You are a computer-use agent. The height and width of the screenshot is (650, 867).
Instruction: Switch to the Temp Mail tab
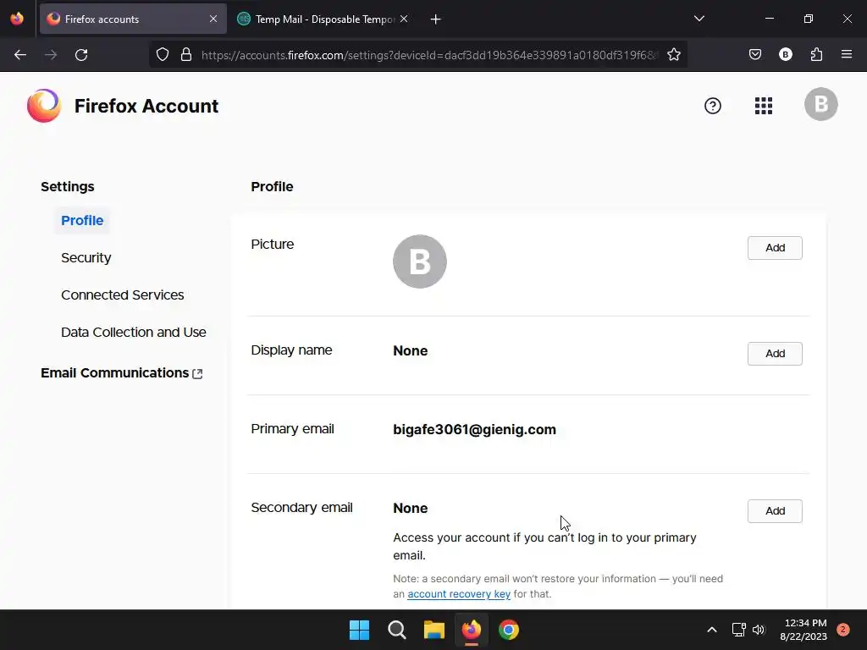(324, 19)
